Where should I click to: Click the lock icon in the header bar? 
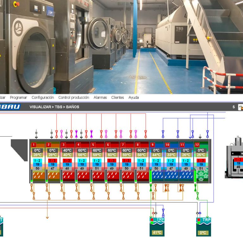click(240, 107)
